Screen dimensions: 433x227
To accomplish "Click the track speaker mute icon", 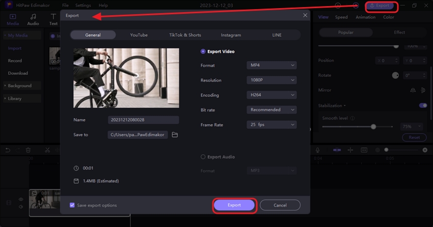I will pyautogui.click(x=21, y=207).
